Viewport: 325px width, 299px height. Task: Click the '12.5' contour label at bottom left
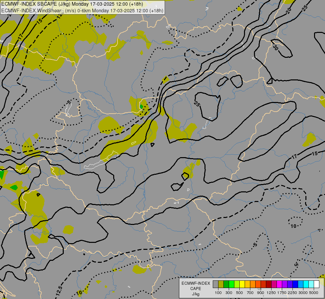click(59, 290)
